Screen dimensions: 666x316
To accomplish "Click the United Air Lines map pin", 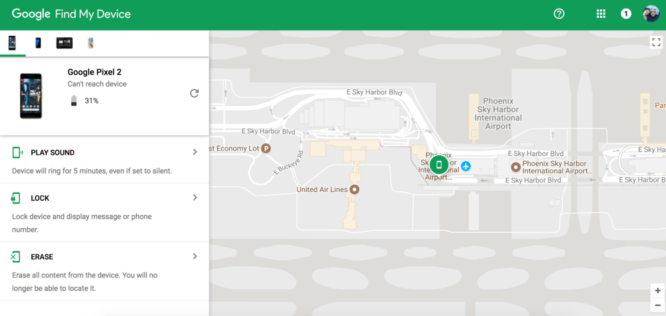I will coord(354,190).
